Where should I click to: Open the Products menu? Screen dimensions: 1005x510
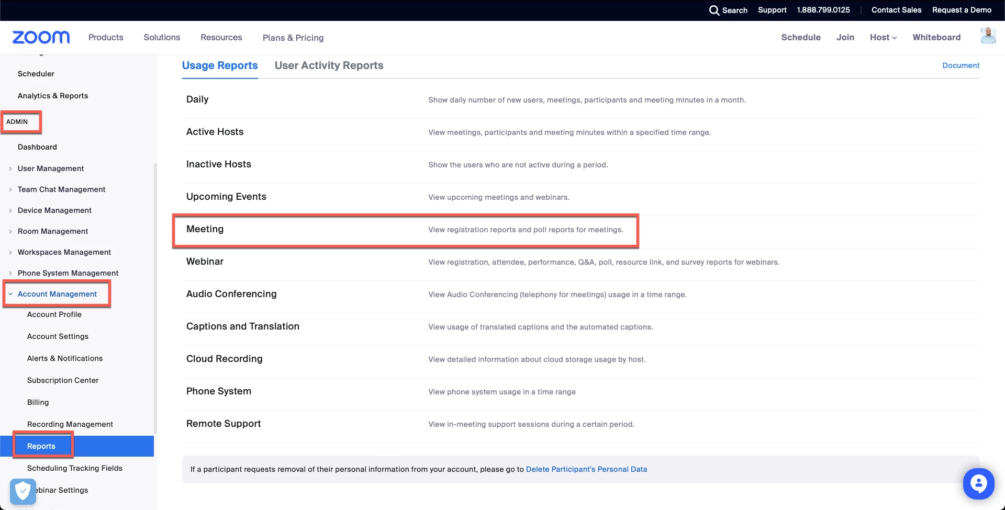(x=106, y=37)
